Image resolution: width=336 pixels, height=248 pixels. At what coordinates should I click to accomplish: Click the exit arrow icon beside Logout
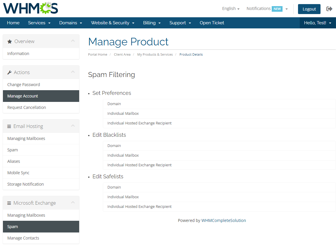point(329,9)
